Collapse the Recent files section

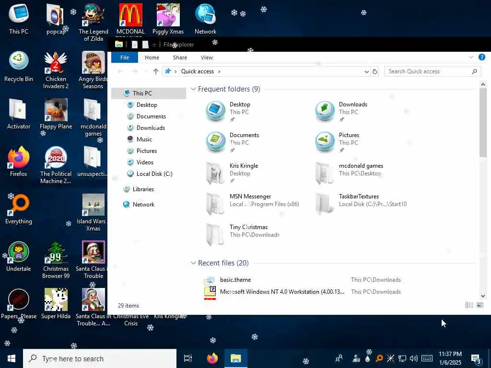tap(193, 263)
